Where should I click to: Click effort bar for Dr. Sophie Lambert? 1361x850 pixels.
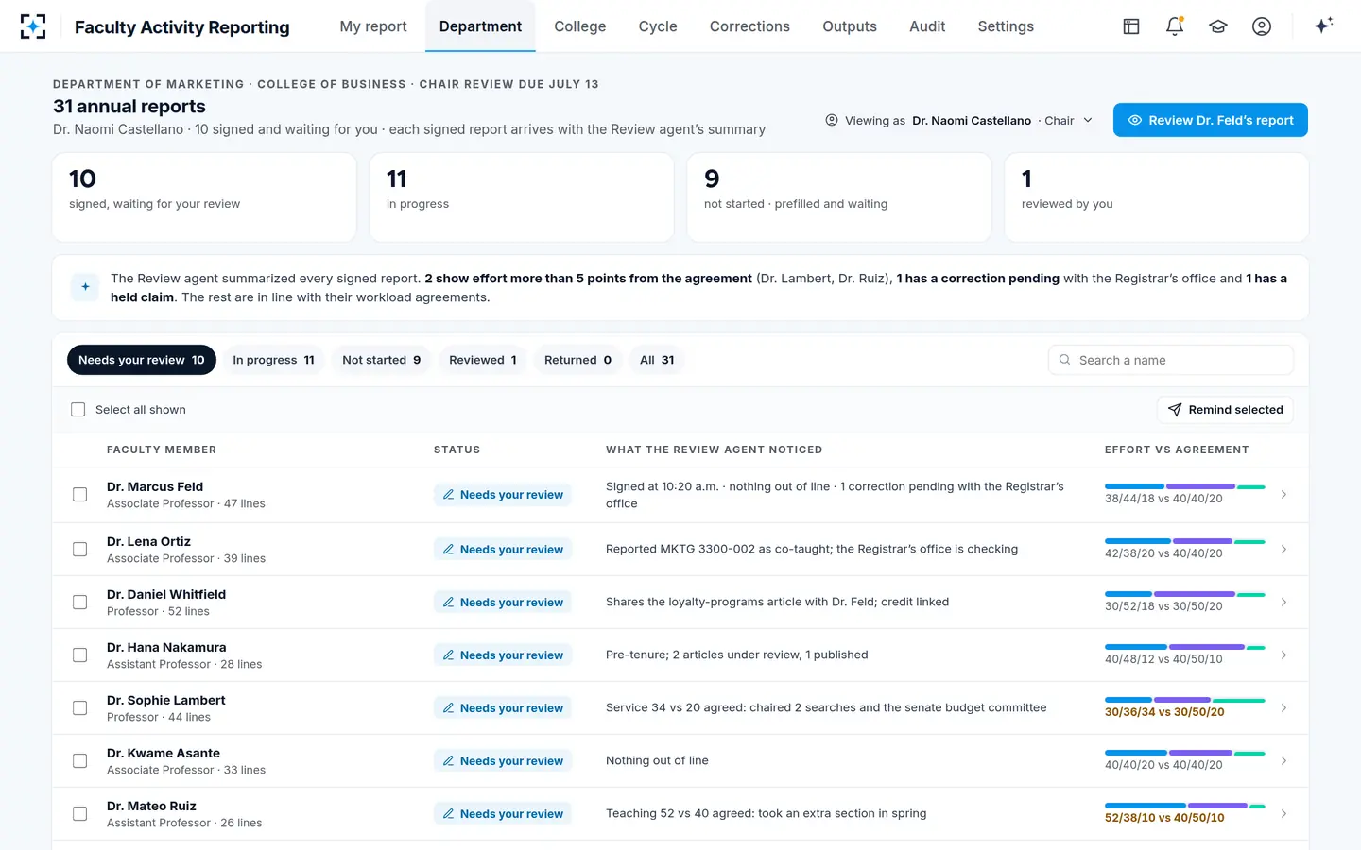click(x=1185, y=701)
